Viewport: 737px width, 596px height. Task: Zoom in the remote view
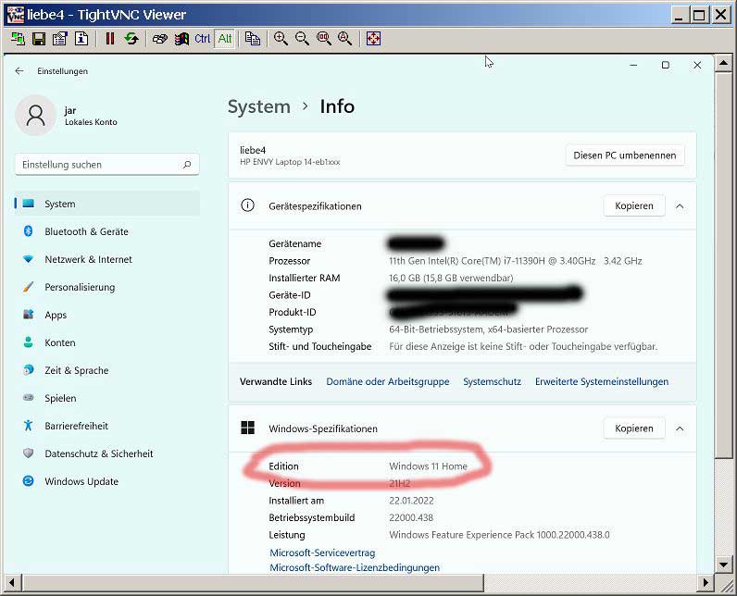tap(281, 39)
